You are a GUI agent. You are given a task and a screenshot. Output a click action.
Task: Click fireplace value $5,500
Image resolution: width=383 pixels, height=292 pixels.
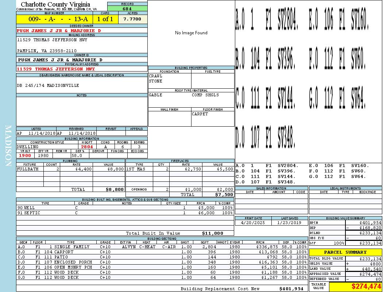pos(225,169)
